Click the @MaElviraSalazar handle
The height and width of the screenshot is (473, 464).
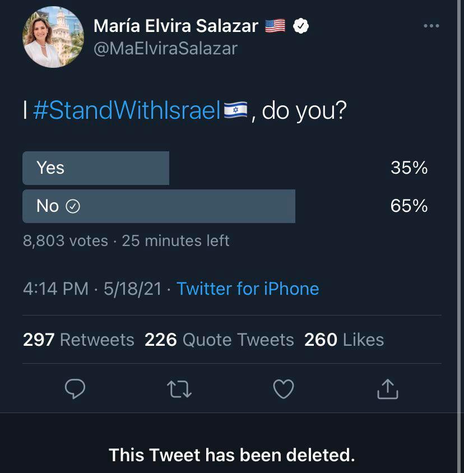[x=165, y=48]
